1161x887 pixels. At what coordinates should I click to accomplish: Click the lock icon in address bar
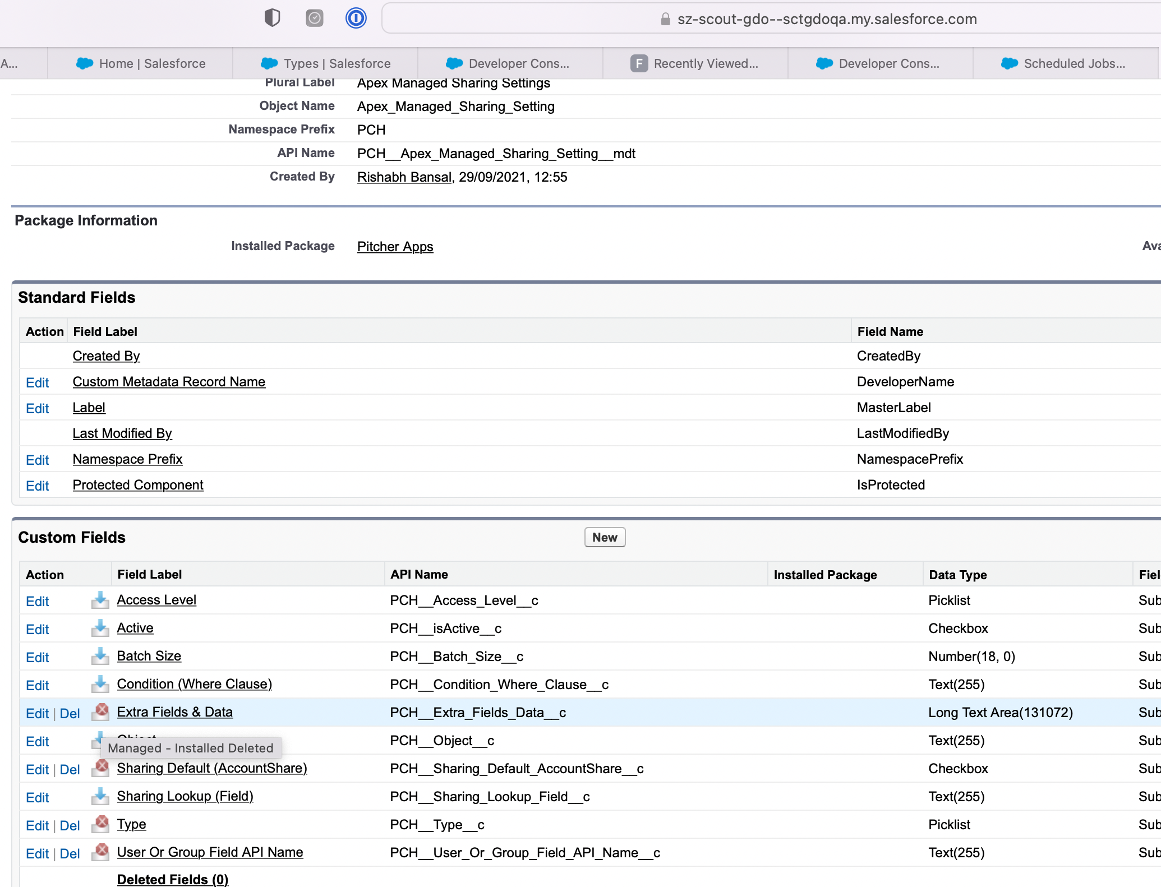point(665,20)
